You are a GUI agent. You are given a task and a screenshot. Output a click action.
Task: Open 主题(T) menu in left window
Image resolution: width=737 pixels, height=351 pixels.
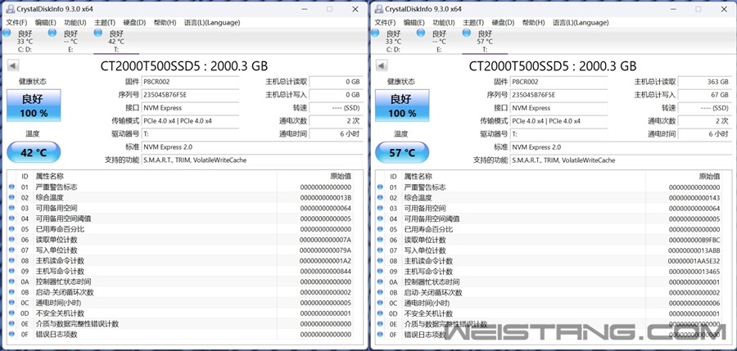(x=105, y=23)
